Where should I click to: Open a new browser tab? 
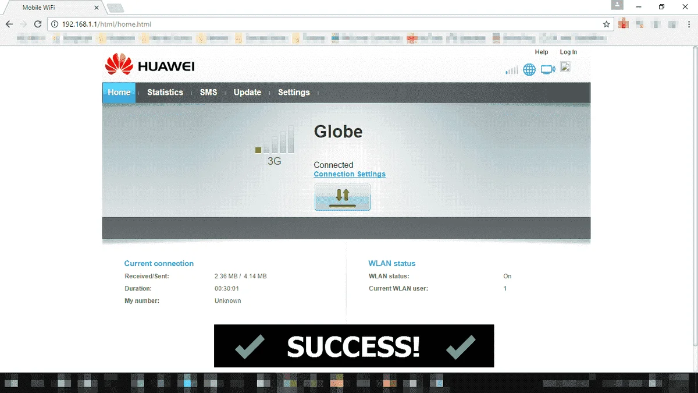click(115, 8)
